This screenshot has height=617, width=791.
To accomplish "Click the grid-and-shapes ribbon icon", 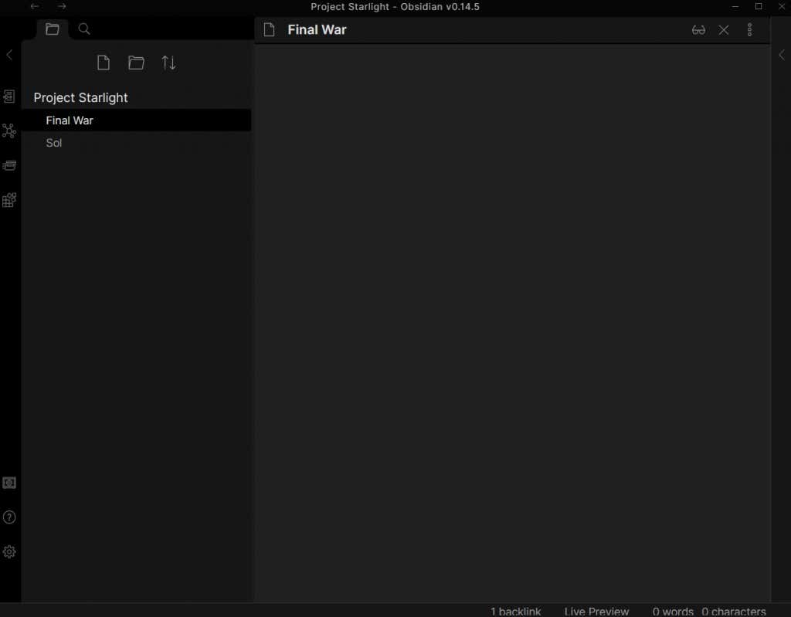I will pyautogui.click(x=9, y=200).
